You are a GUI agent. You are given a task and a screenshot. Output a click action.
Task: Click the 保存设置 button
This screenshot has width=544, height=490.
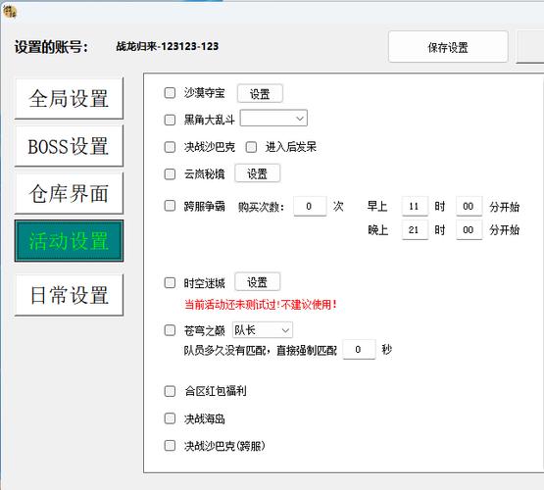448,47
